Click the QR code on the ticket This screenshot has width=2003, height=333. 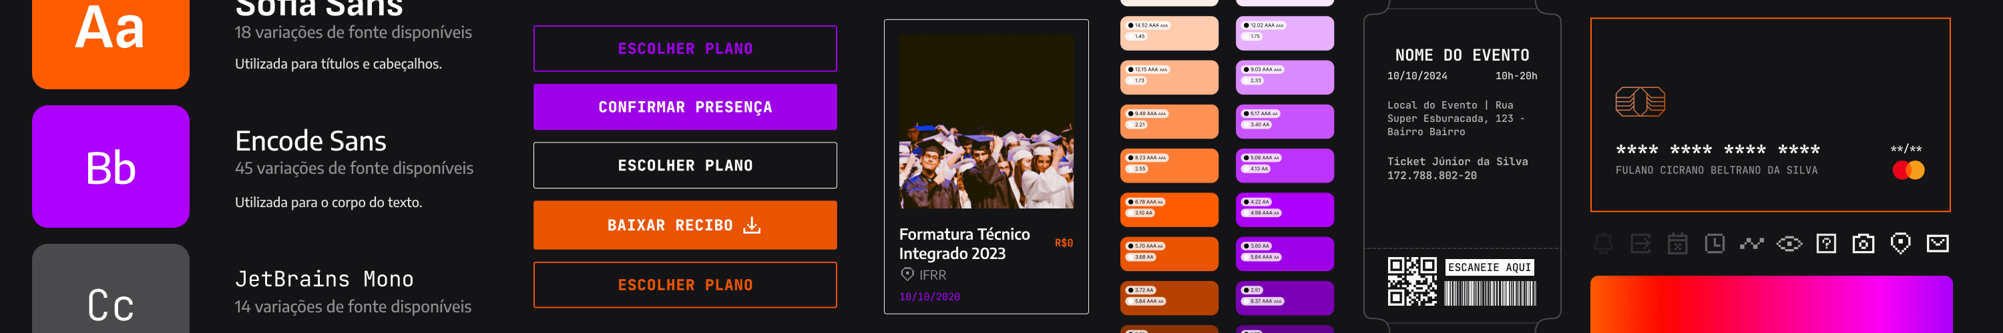pyautogui.click(x=1412, y=281)
